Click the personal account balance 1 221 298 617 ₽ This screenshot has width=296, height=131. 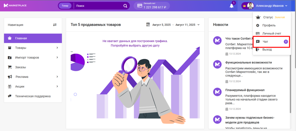155,8
